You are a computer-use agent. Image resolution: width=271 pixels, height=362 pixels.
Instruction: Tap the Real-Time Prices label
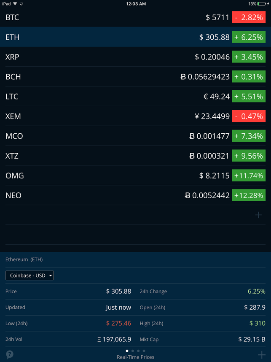click(135, 357)
